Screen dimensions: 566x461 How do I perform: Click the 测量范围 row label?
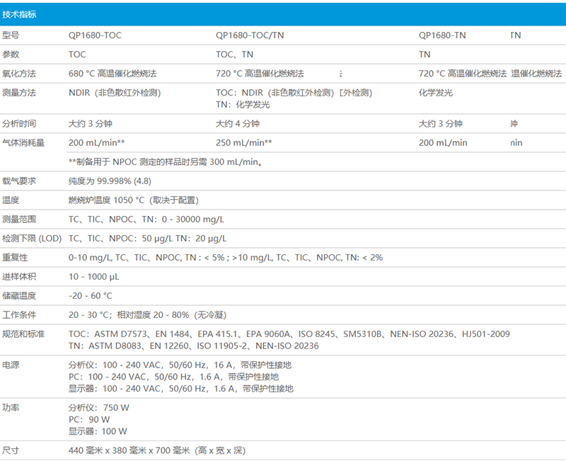[x=19, y=220]
